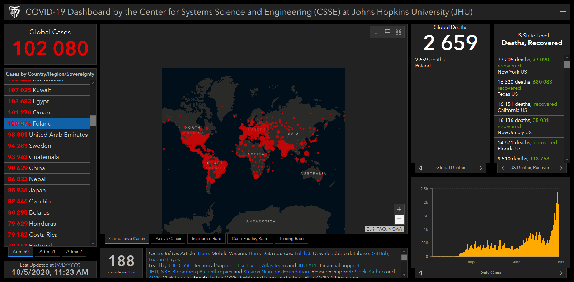574x282 pixels.
Task: Click country list scrollbar thumb
Action: 93,121
